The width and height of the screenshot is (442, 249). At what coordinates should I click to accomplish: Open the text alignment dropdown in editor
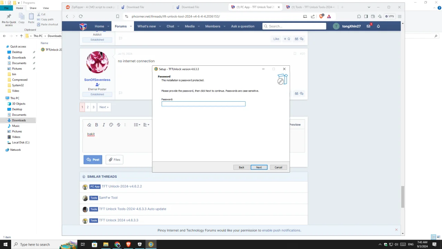click(146, 125)
